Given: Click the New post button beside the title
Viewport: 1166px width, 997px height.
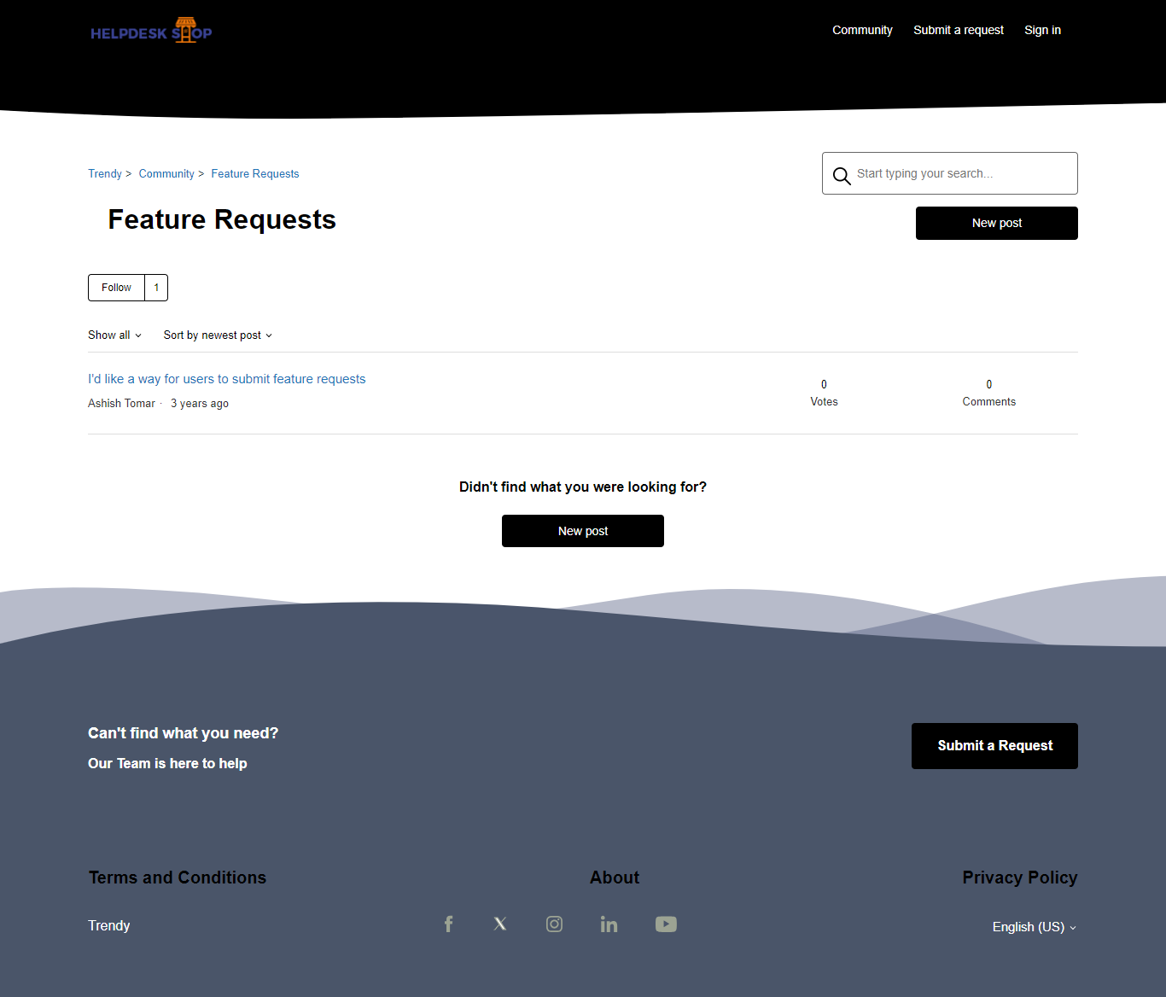Looking at the screenshot, I should pyautogui.click(x=996, y=223).
